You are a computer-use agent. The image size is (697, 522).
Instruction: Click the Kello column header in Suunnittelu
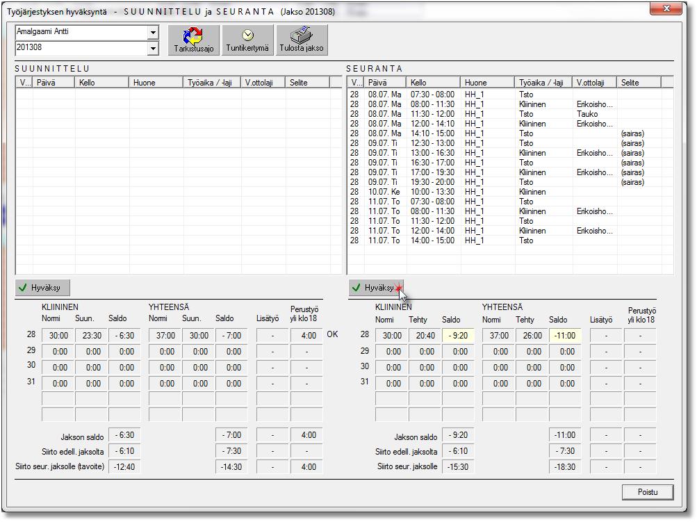coord(101,82)
